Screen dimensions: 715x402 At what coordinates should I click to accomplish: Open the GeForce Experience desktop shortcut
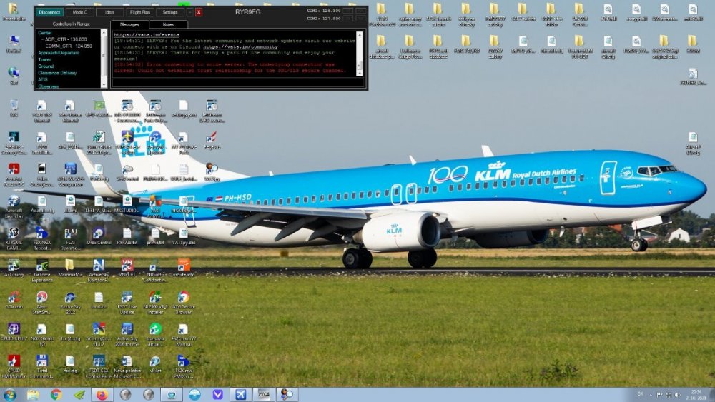click(41, 268)
